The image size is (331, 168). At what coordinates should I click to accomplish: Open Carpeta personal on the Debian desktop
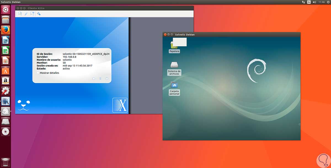click(x=174, y=88)
